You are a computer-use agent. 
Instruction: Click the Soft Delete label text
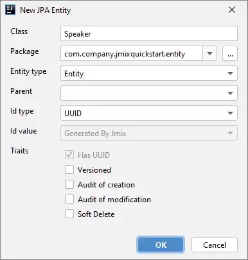96,214
